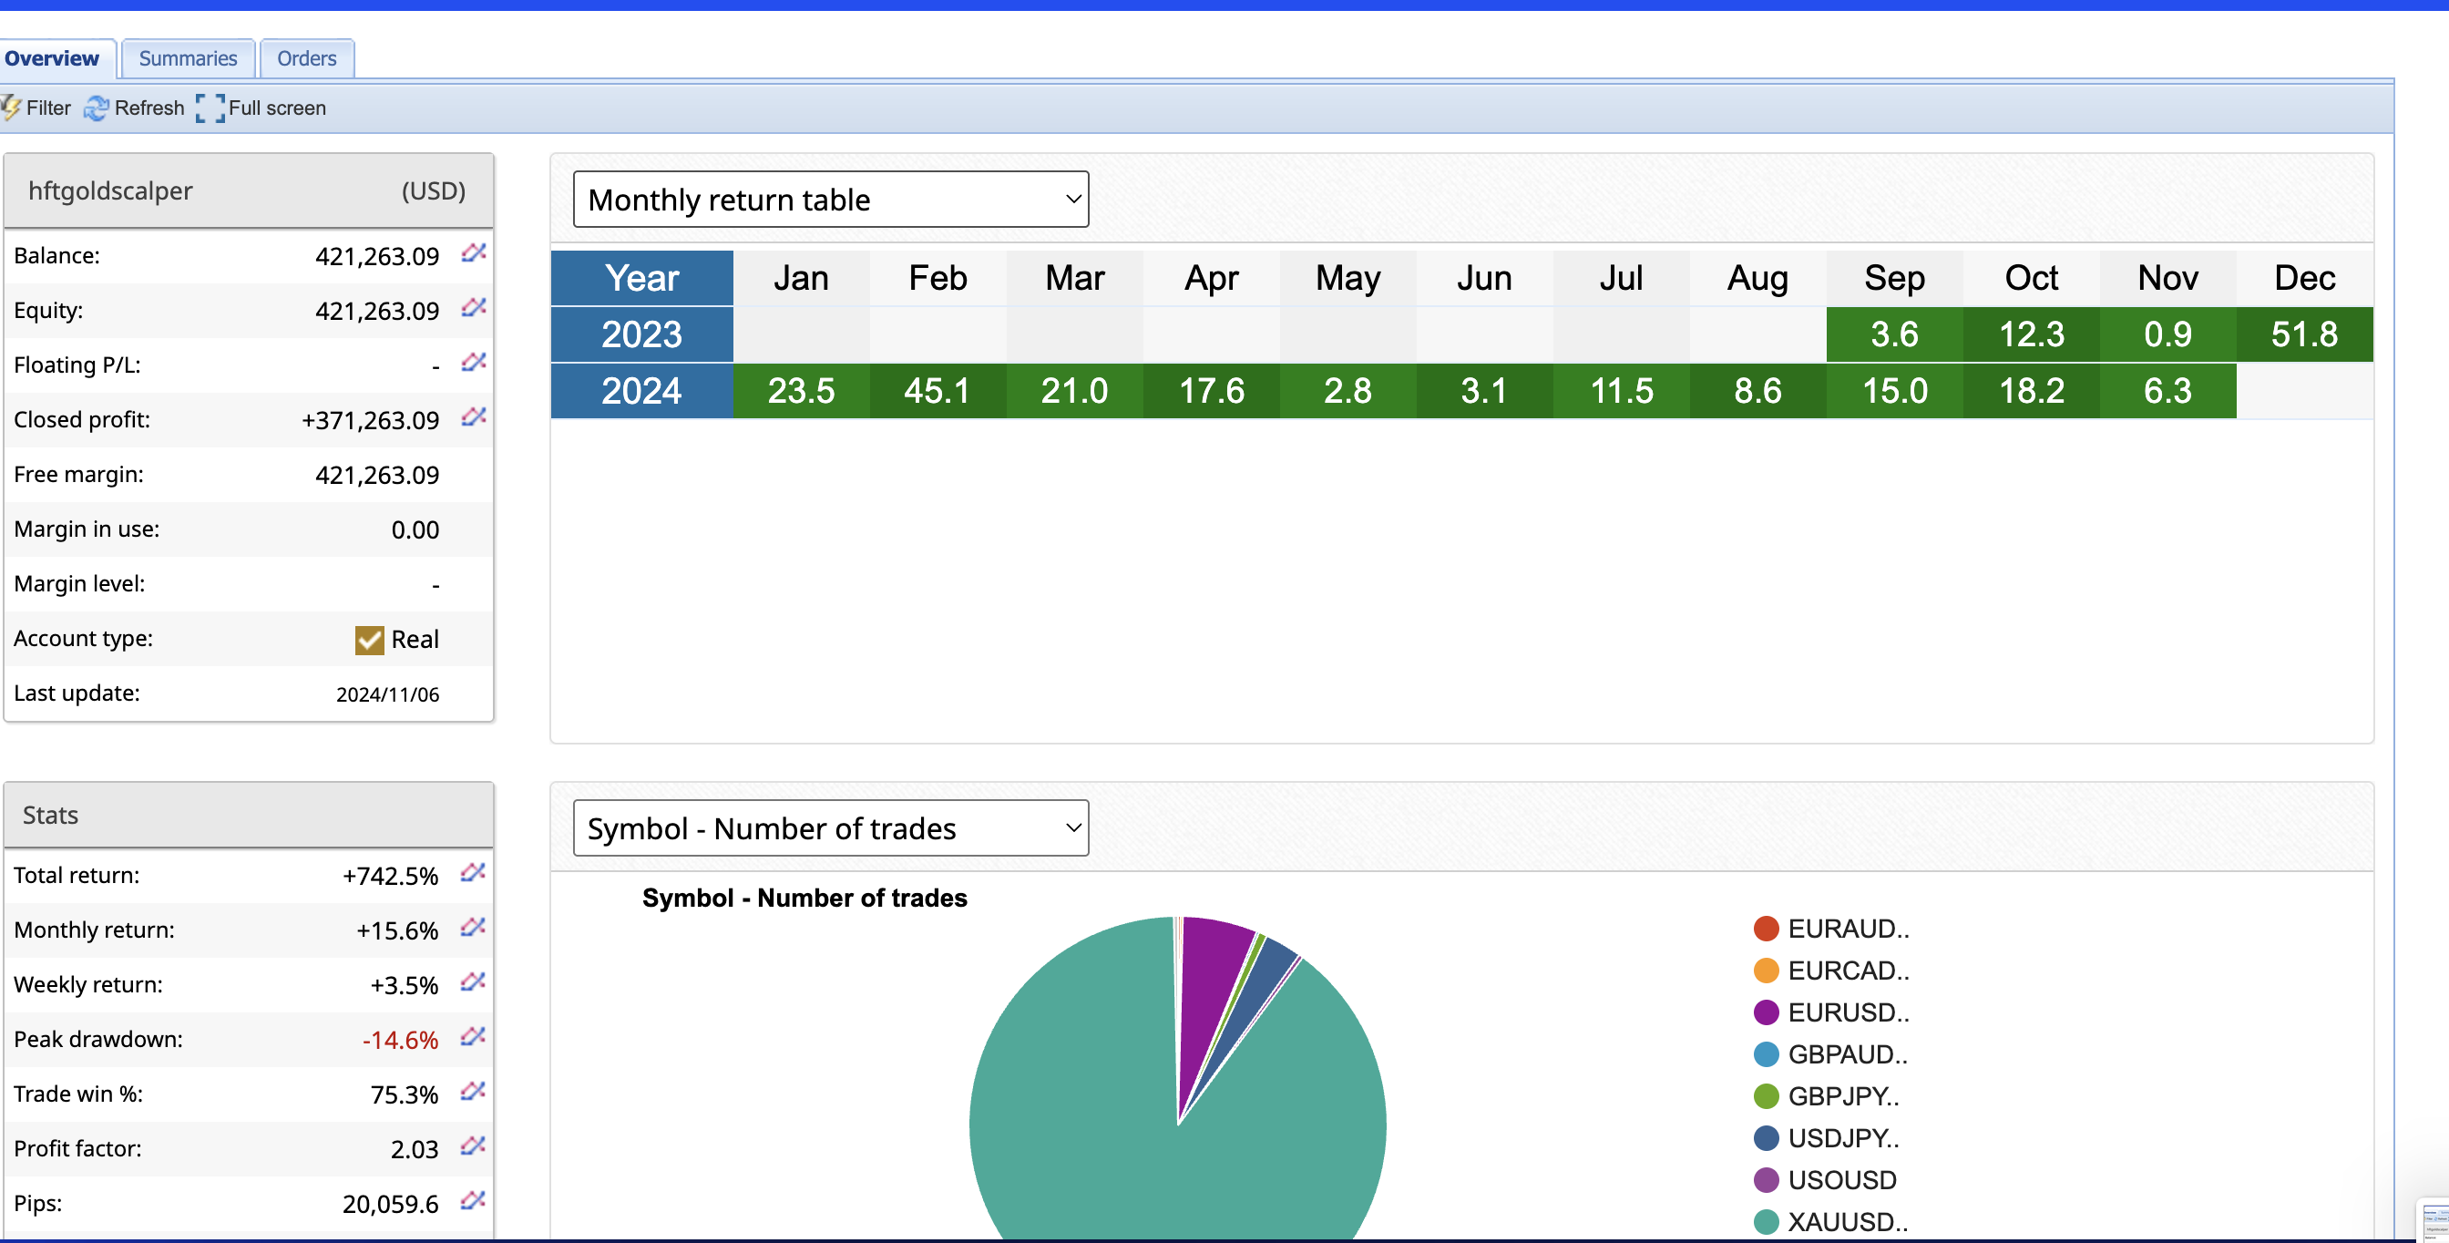Click the December 2023 return cell 51.8
Image resolution: width=2449 pixels, height=1243 pixels.
pos(2303,334)
